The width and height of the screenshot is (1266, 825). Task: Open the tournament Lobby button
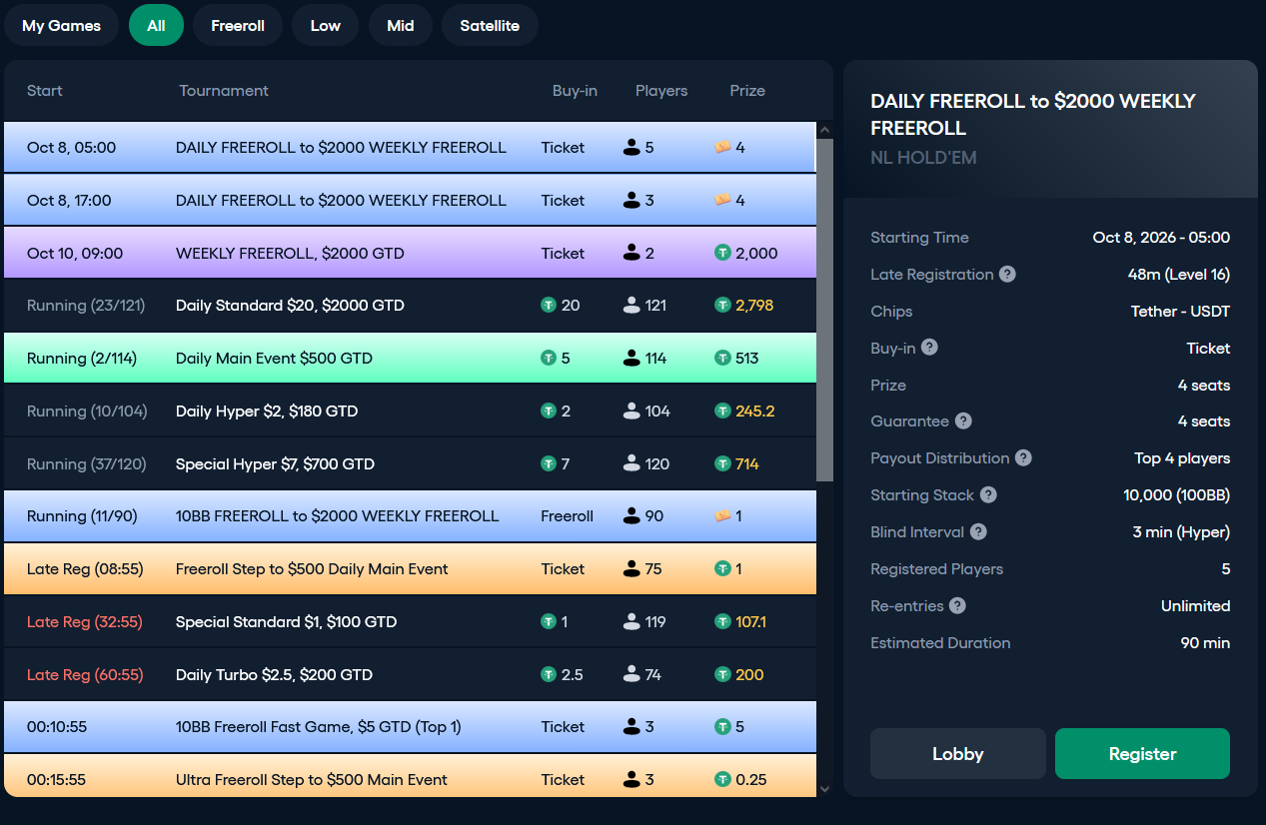(958, 754)
